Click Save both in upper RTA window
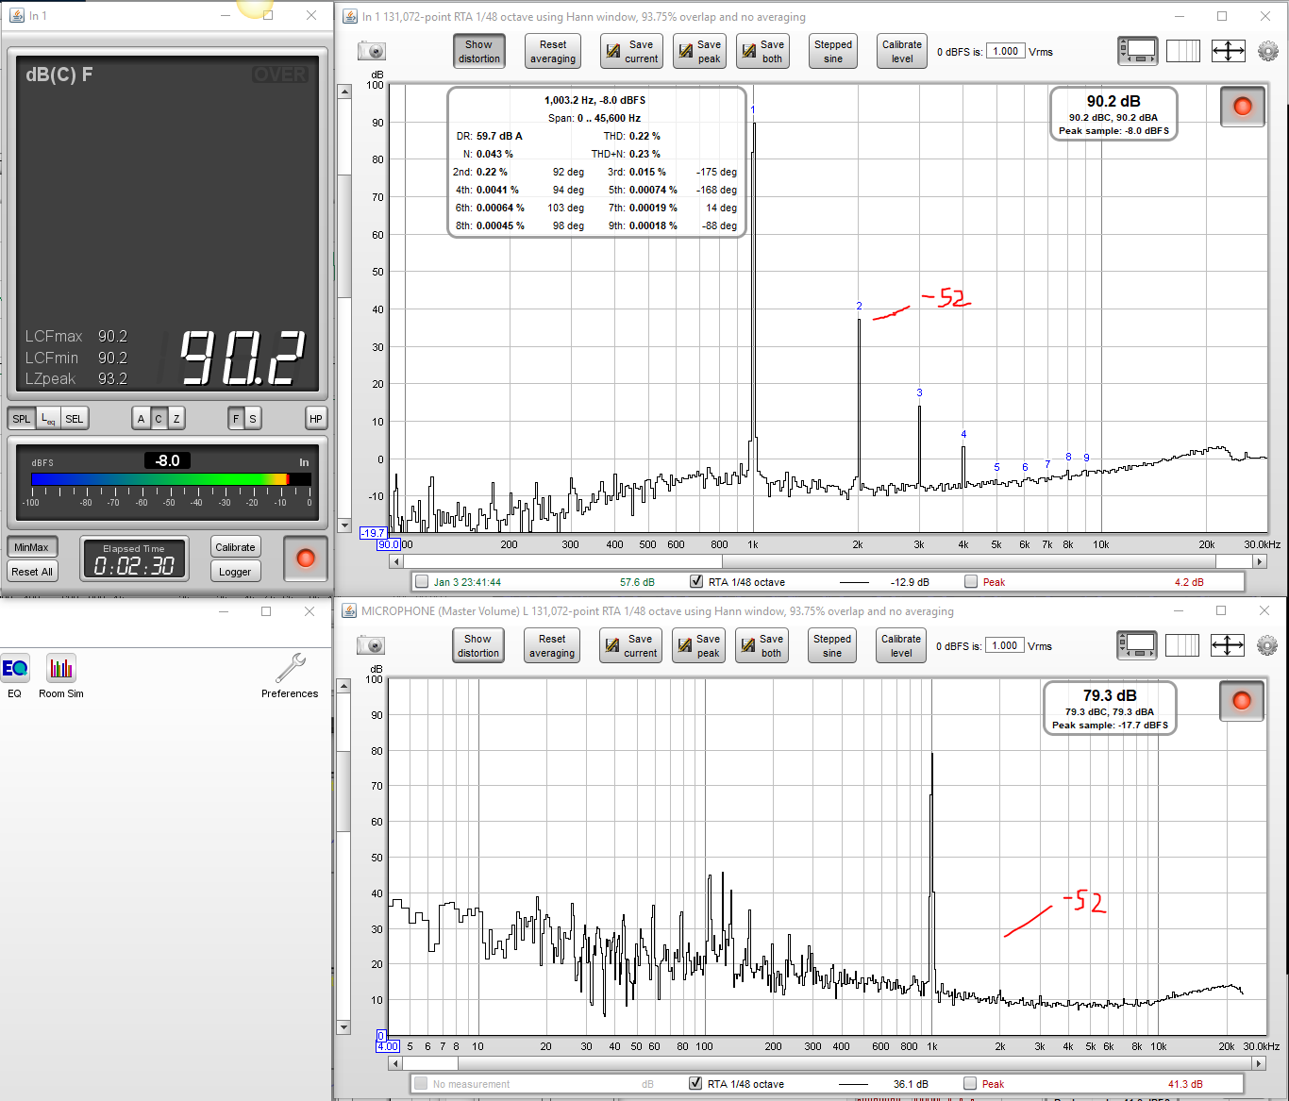 (762, 51)
